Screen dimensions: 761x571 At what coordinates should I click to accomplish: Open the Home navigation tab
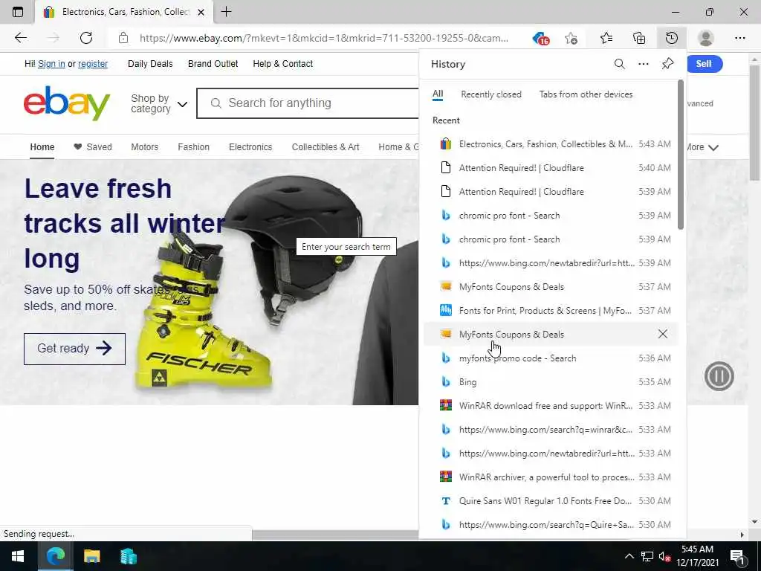click(42, 147)
